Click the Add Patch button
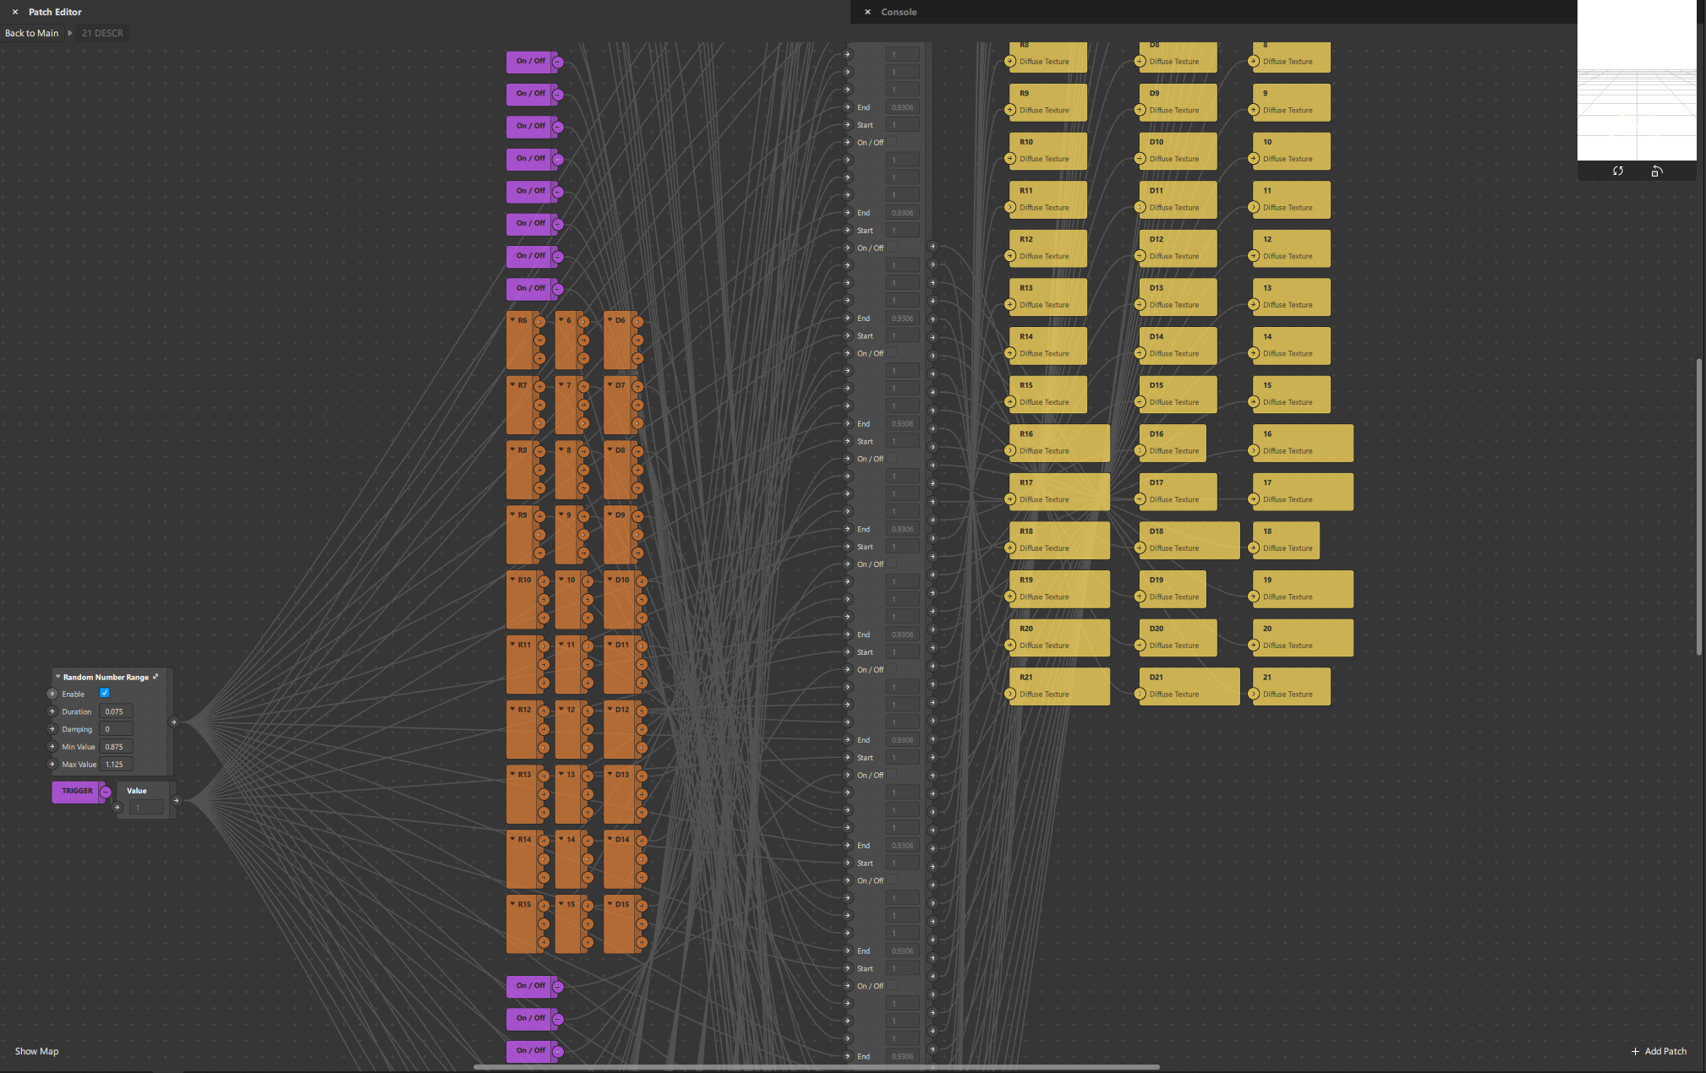This screenshot has height=1073, width=1706. click(x=1659, y=1051)
